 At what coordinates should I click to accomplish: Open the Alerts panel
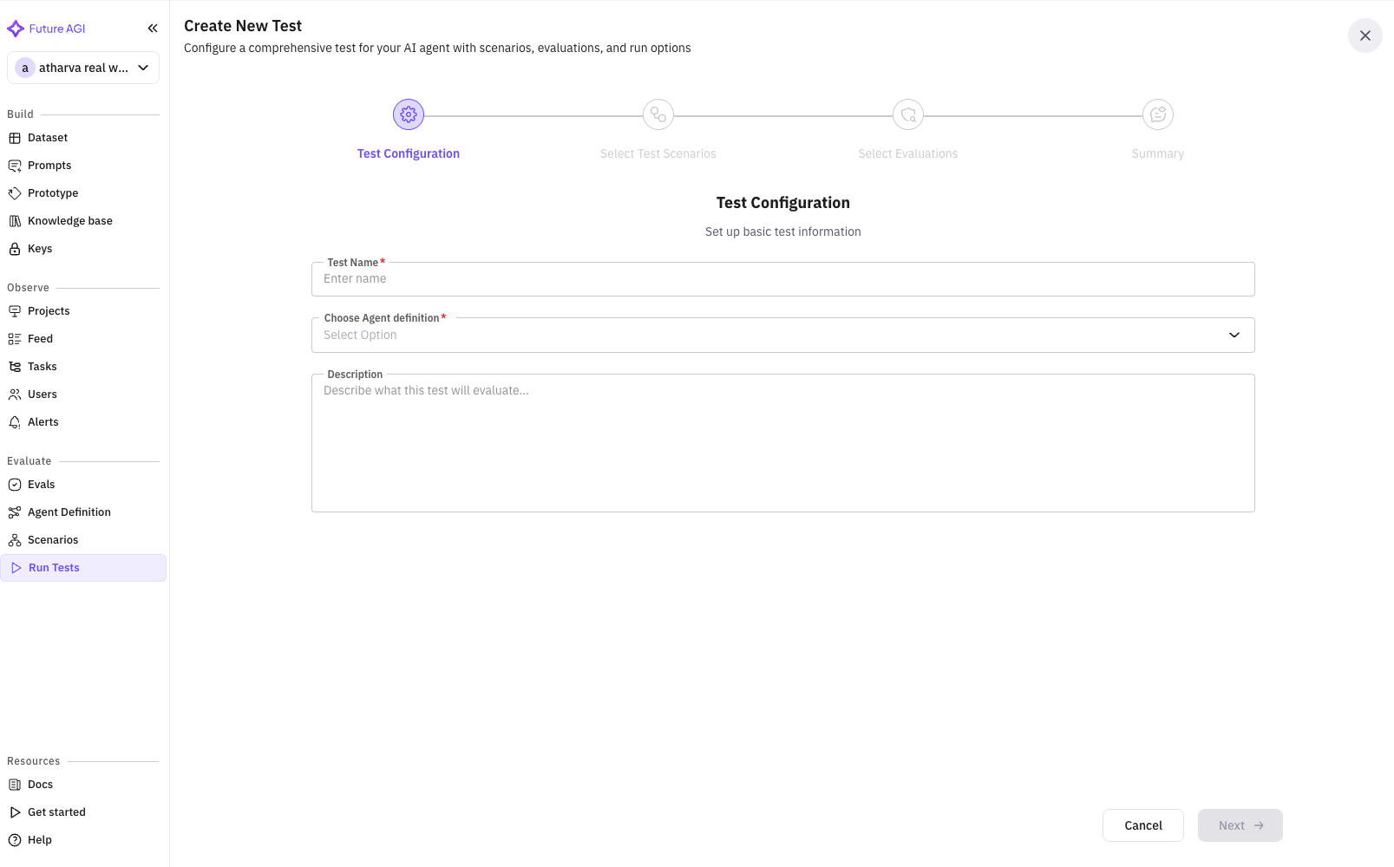tap(43, 421)
